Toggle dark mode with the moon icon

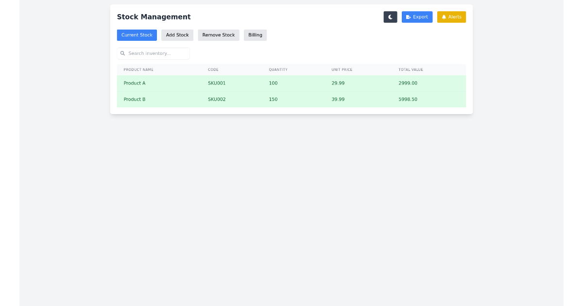(390, 17)
